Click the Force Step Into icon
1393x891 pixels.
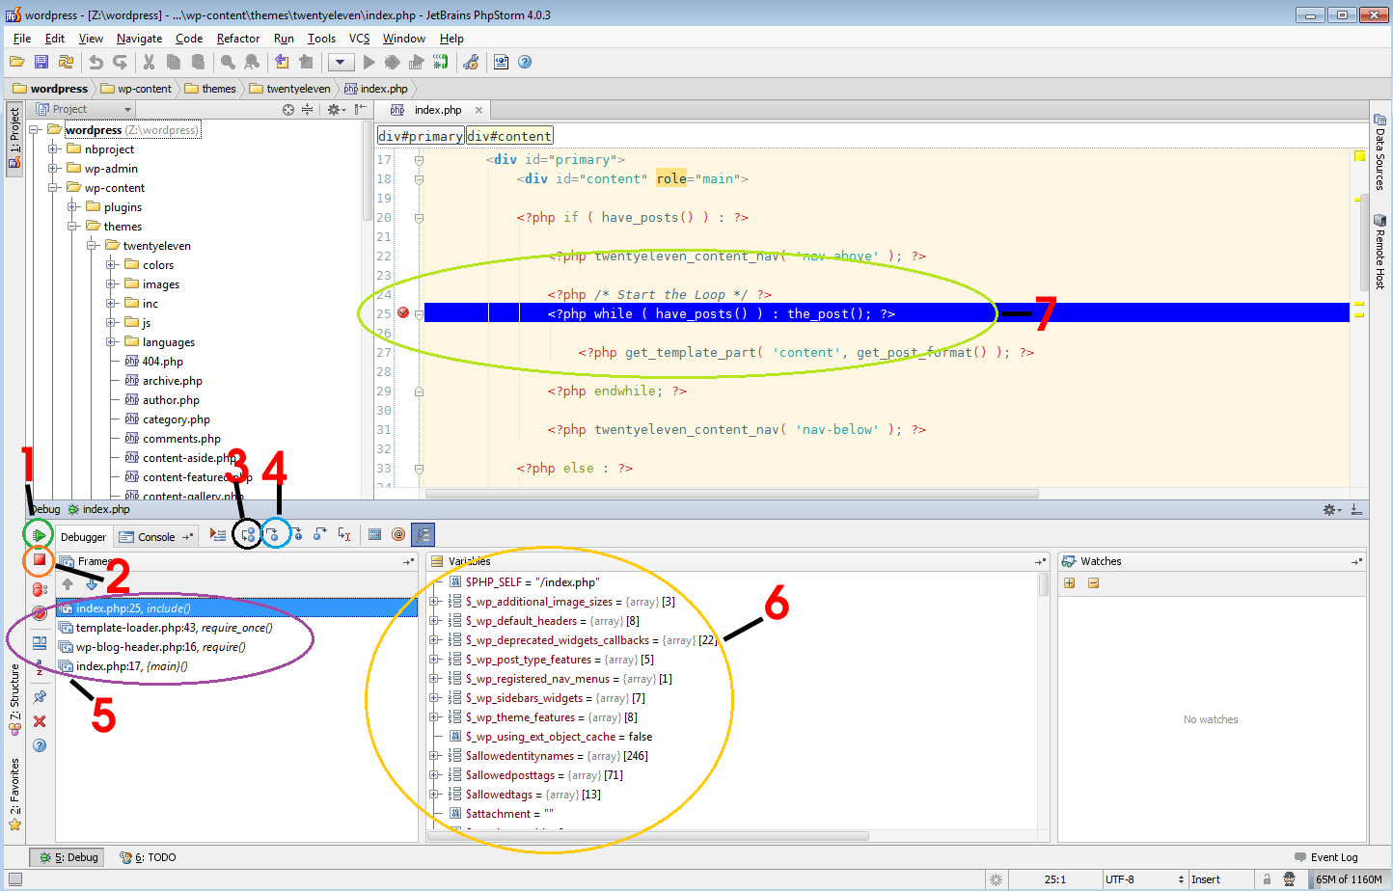297,534
